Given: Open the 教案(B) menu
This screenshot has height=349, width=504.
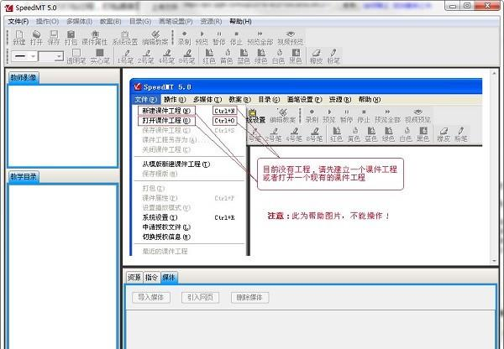Looking at the screenshot, I should [110, 21].
